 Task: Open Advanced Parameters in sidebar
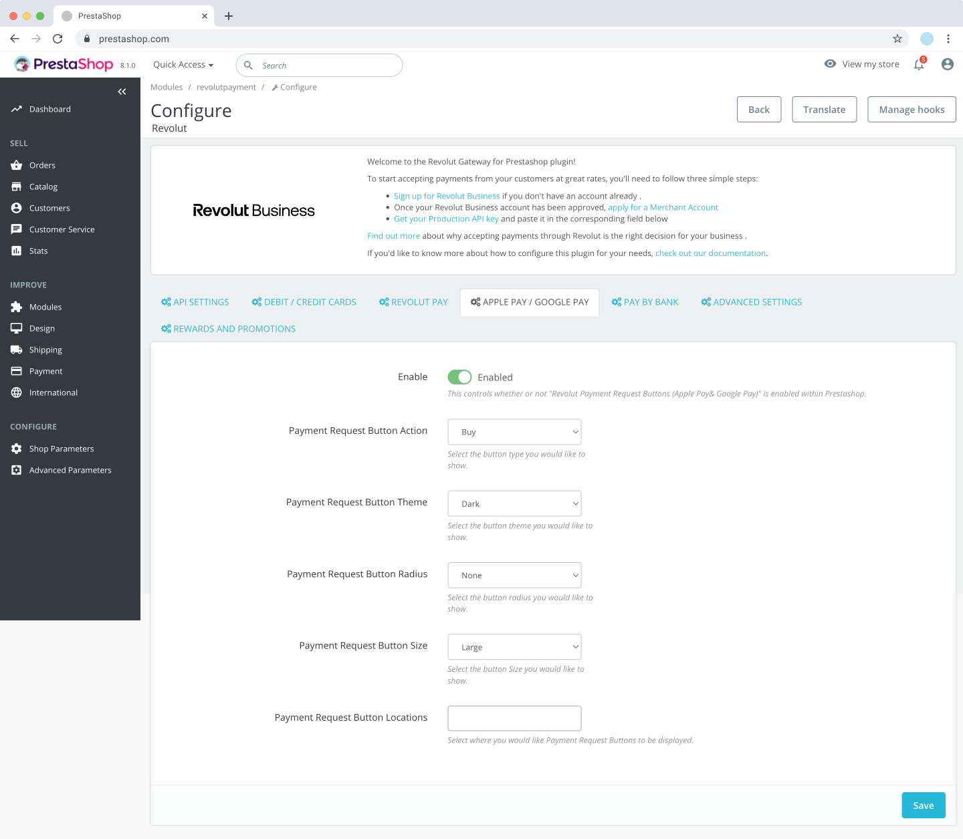click(x=70, y=470)
